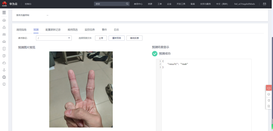Open the 难例筛选 tab
The width and height of the screenshot is (273, 131).
(73, 30)
